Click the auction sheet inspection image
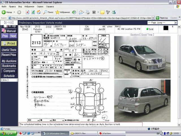The image size is (181, 136). 68,77
